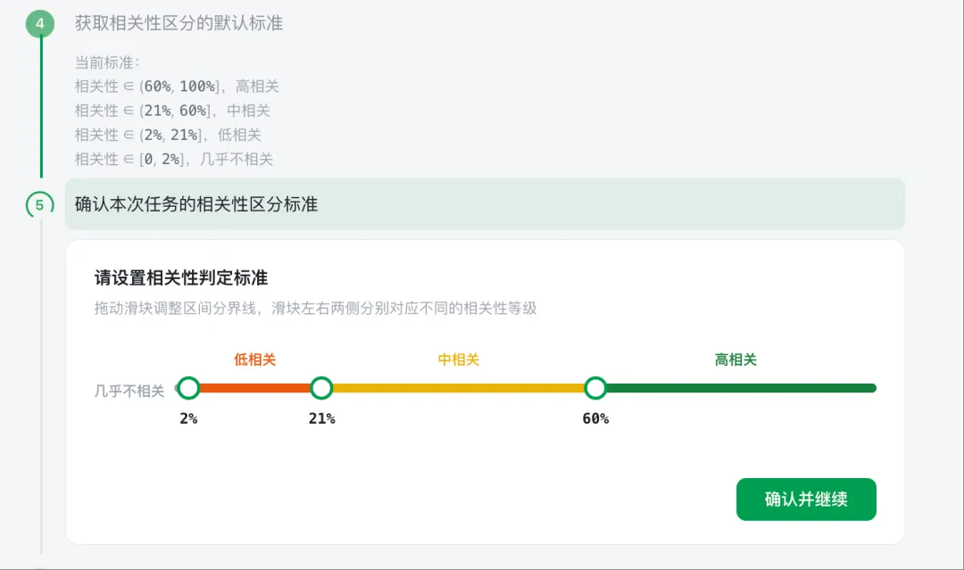Screen dimensions: 964x570
Task: Click the yellow 中相关 track segment
Action: 458,388
